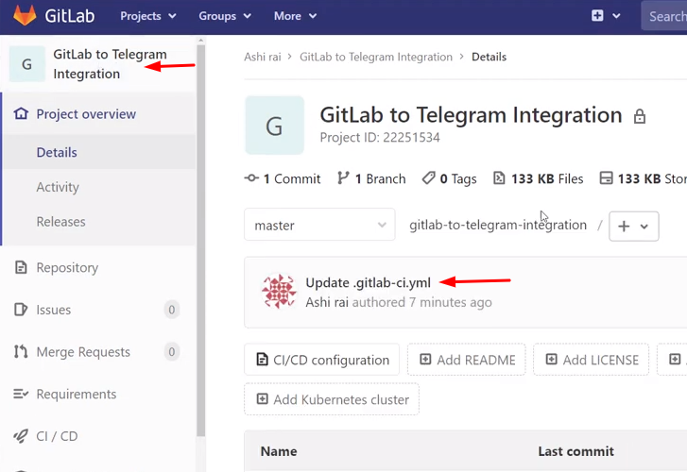The height and width of the screenshot is (472, 687).
Task: Click the file icon beside 133 KB Files
Action: [499, 177]
